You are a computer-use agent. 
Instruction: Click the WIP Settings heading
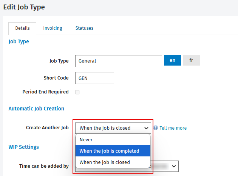pyautogui.click(x=24, y=147)
